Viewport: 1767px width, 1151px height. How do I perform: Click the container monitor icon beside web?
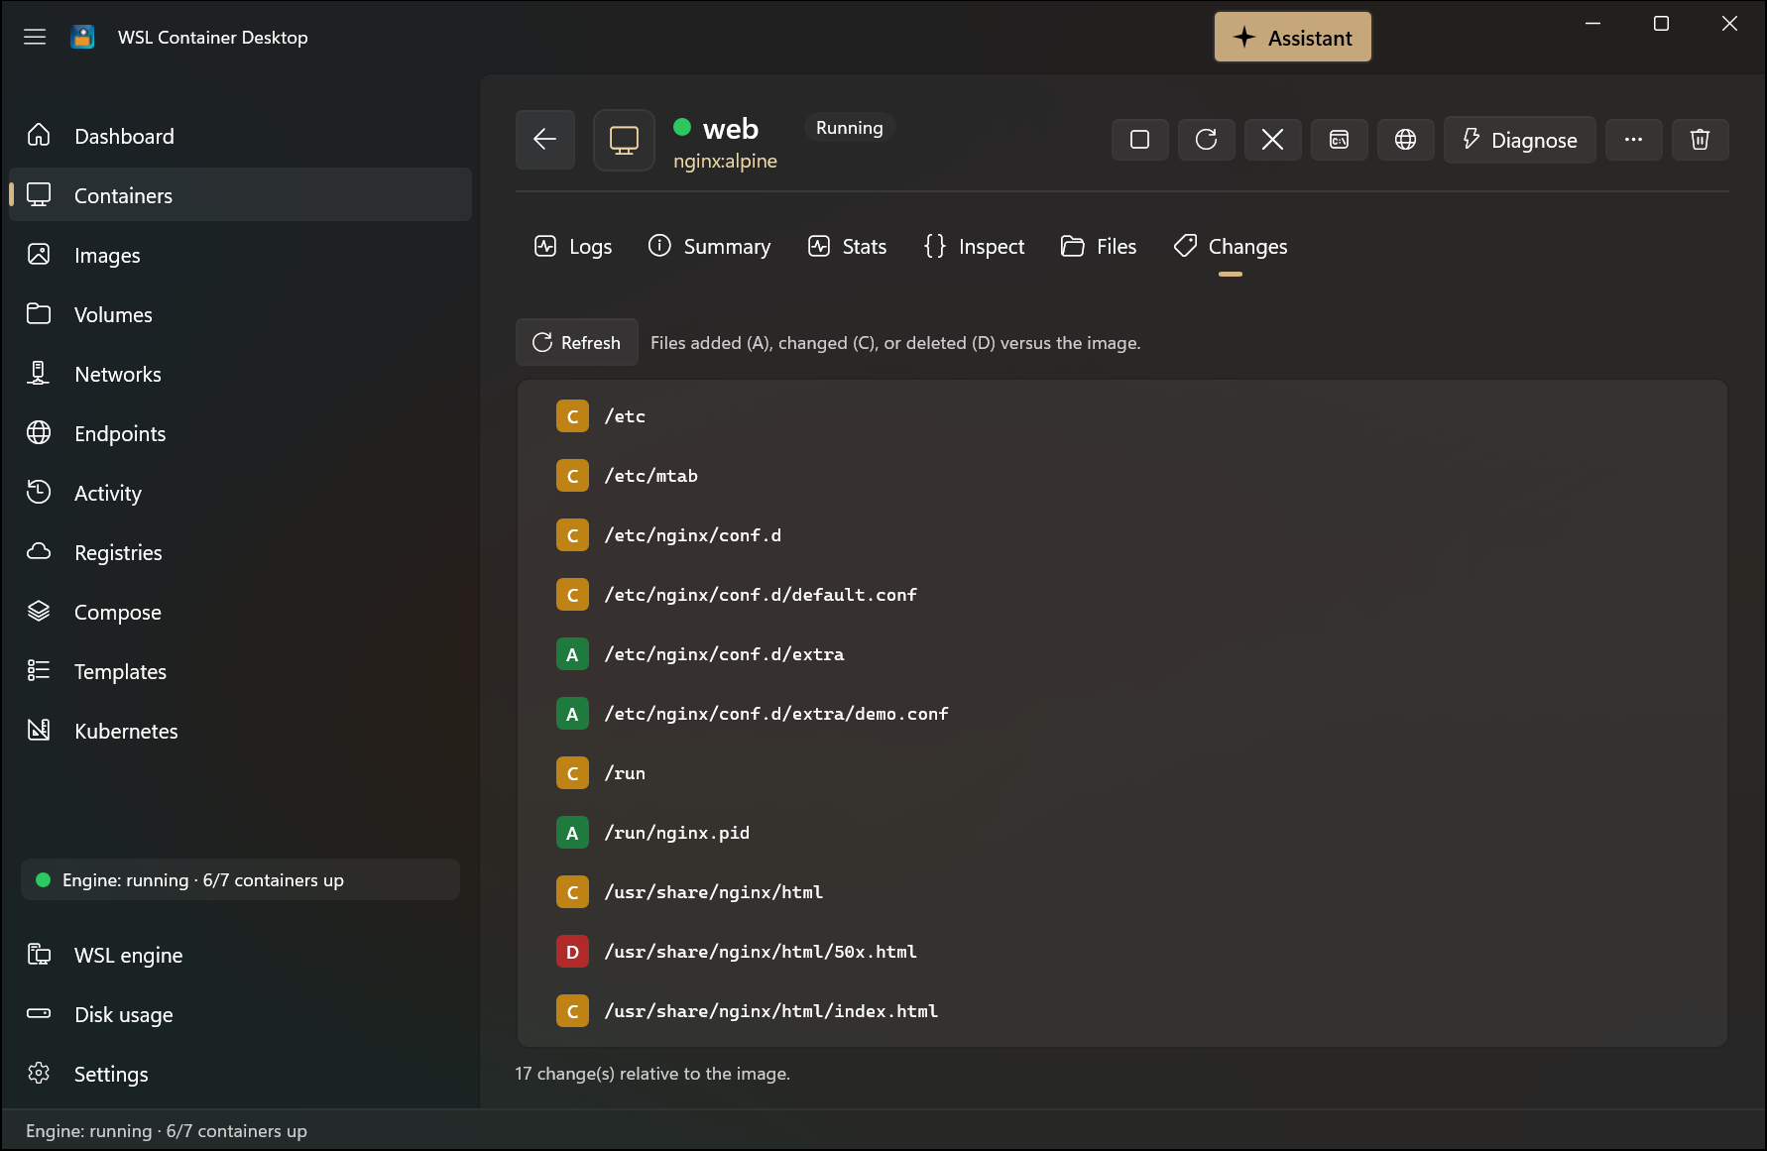624,140
